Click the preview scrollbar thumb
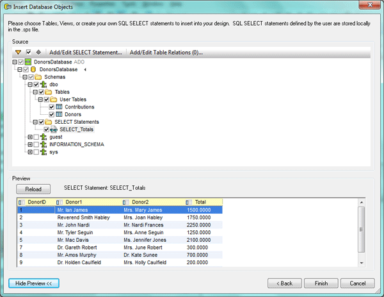This screenshot has height=297, width=384. coord(361,230)
